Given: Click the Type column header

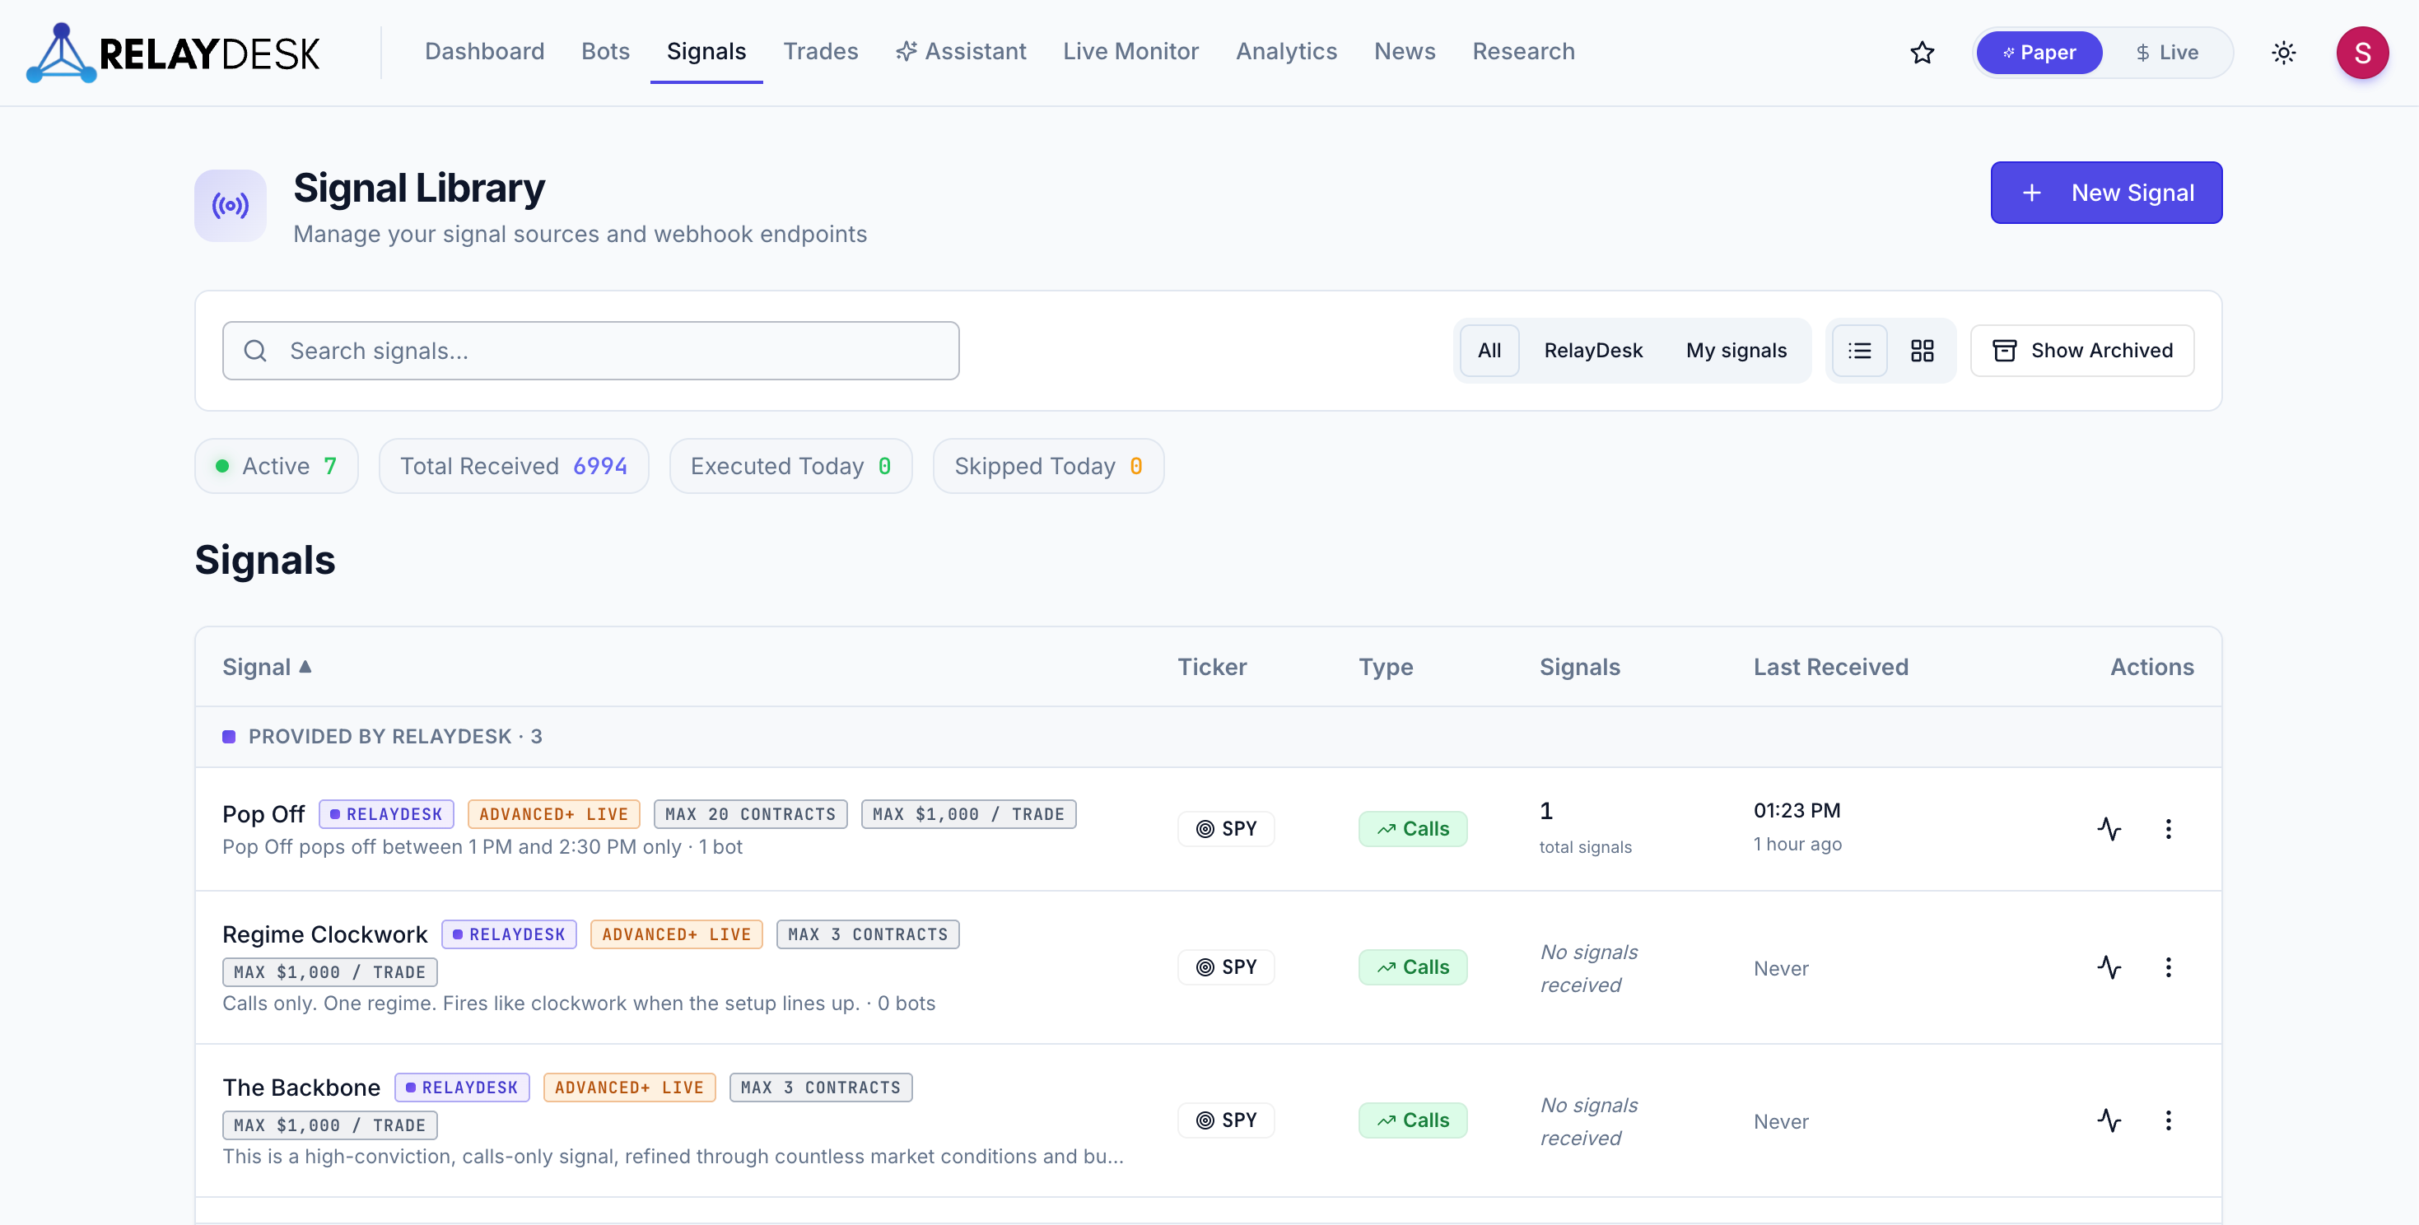Looking at the screenshot, I should tap(1385, 668).
